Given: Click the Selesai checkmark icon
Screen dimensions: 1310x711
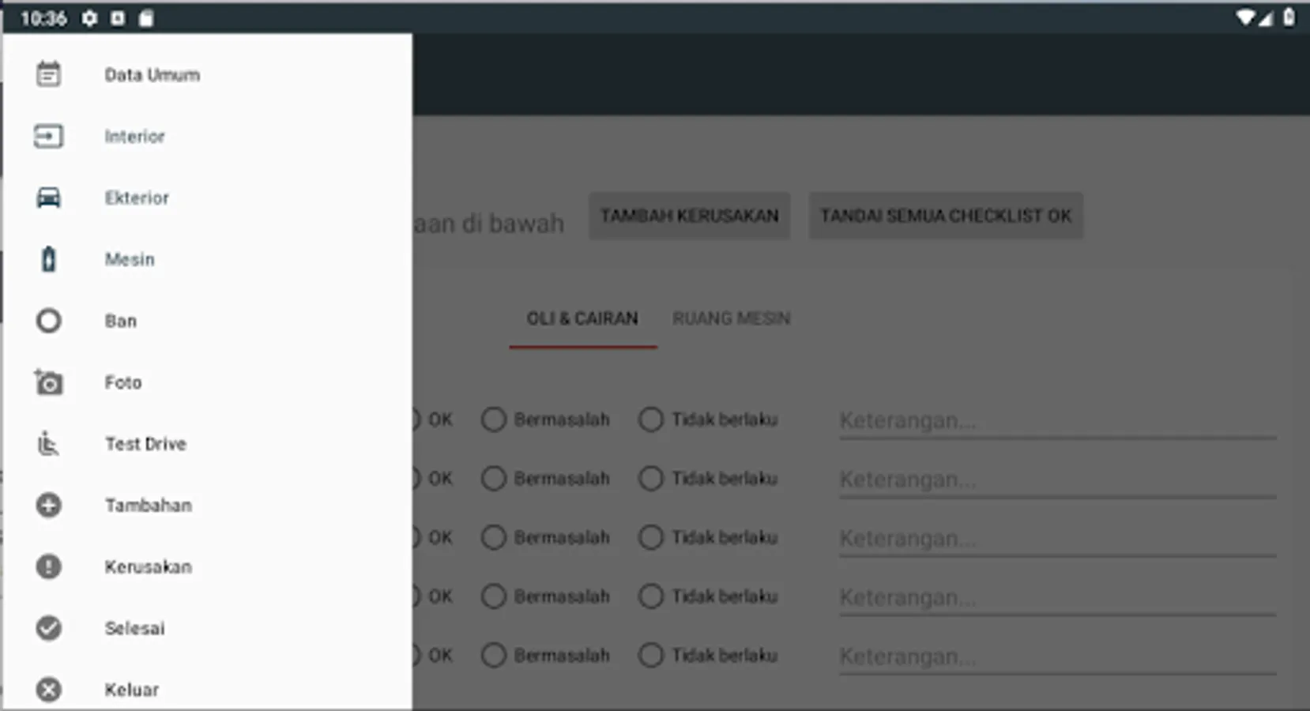Looking at the screenshot, I should [x=48, y=628].
